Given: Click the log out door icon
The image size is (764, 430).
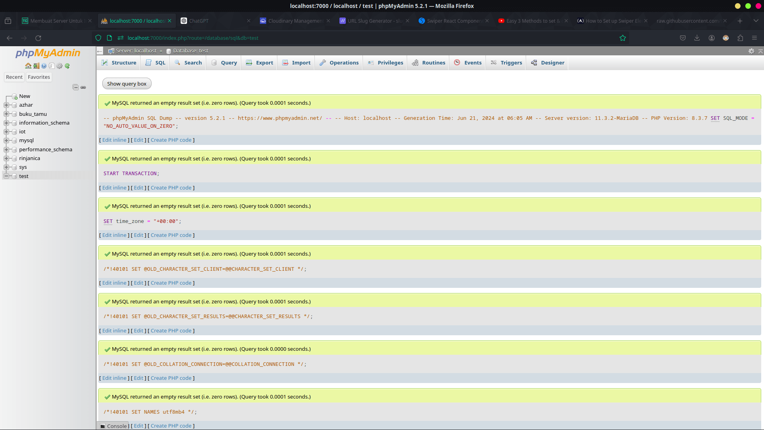Looking at the screenshot, I should [36, 66].
